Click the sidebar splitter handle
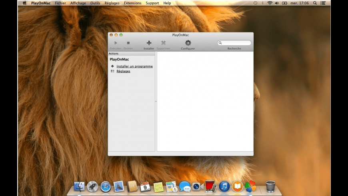The width and height of the screenshot is (348, 196). 156,102
